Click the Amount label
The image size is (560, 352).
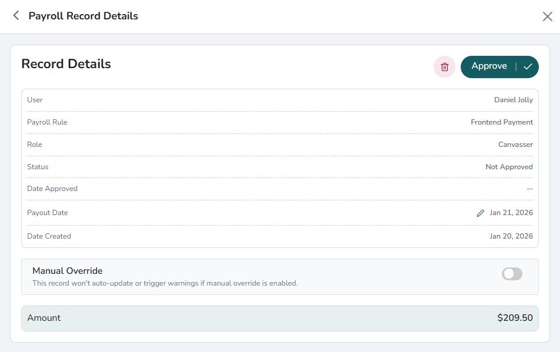click(44, 318)
